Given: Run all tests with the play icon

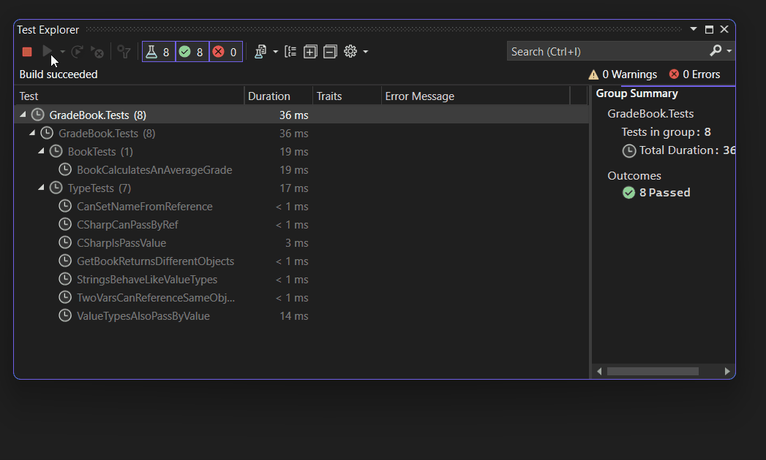Looking at the screenshot, I should click(48, 51).
